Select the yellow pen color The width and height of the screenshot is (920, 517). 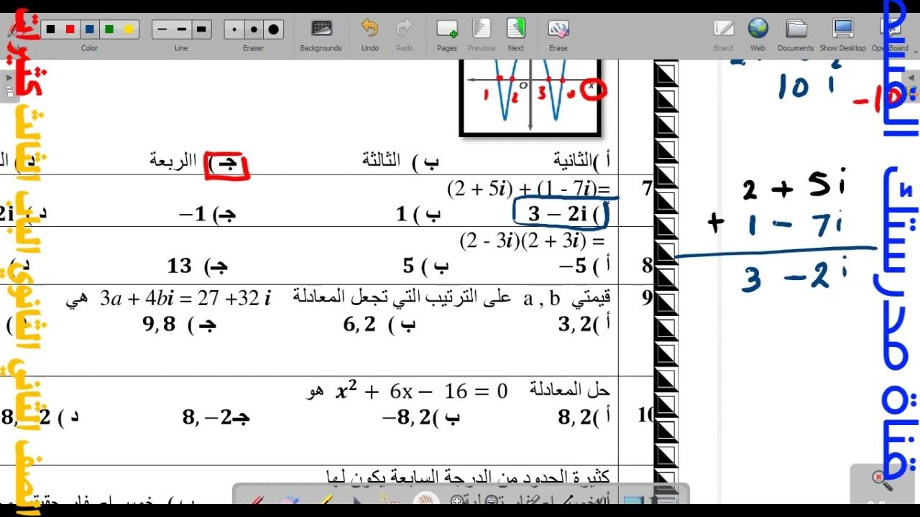(129, 29)
